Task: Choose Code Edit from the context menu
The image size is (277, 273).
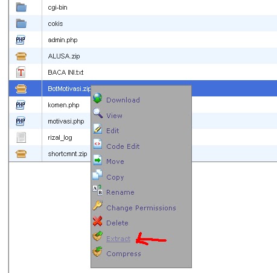Action: [x=123, y=146]
